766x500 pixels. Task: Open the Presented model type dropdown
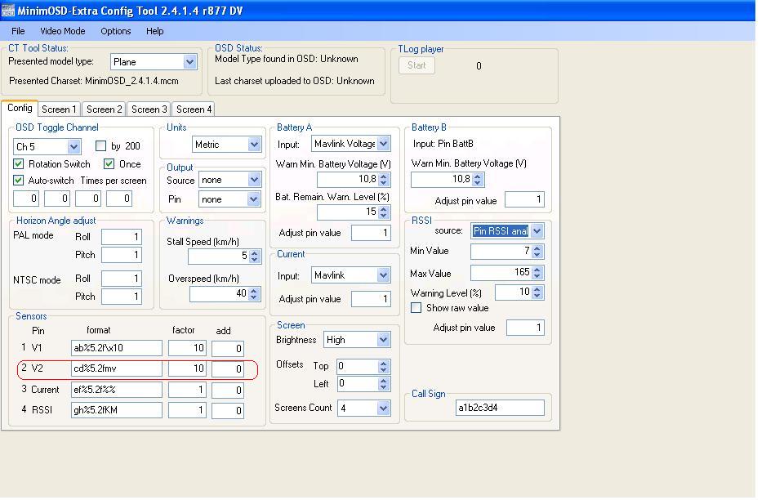point(189,62)
